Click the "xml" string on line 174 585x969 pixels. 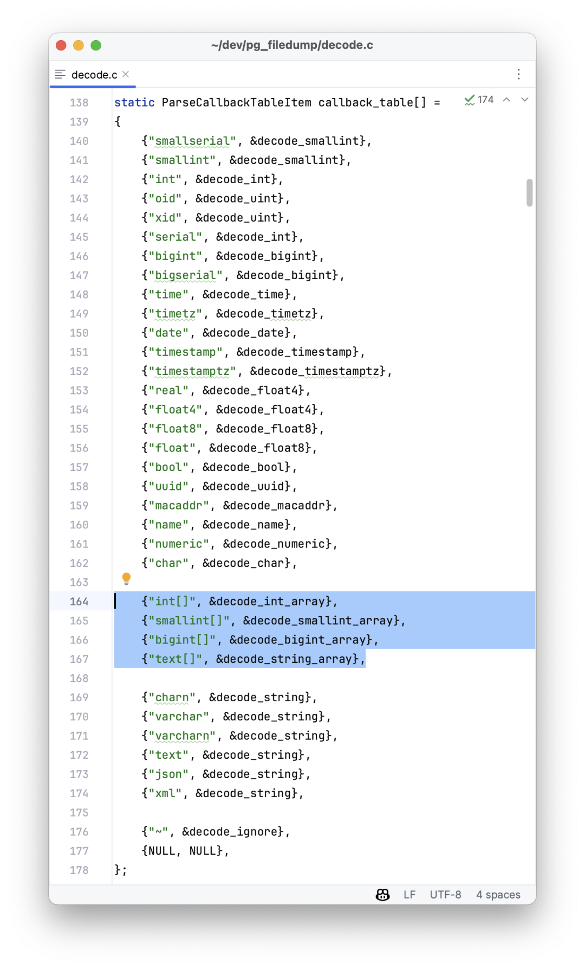(x=165, y=793)
